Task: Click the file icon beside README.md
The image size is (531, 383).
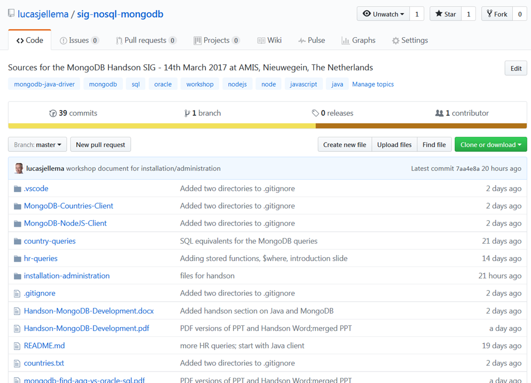Action: click(17, 346)
